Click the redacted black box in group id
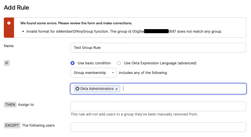The image size is (251, 137). point(156,32)
